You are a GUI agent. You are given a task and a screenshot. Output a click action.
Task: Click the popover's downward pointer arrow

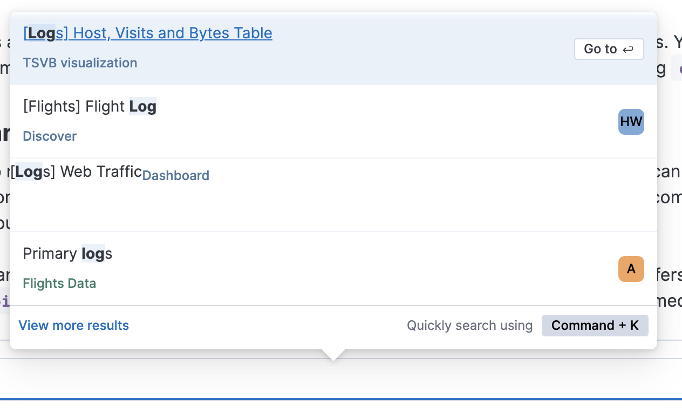point(333,355)
